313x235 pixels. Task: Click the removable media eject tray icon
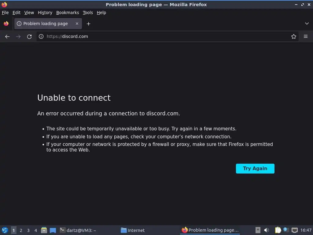pos(258,230)
